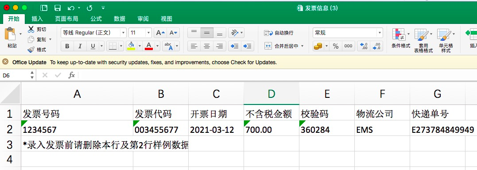The height and width of the screenshot is (170, 477).
Task: Align text to middle of cell
Action: click(x=207, y=33)
